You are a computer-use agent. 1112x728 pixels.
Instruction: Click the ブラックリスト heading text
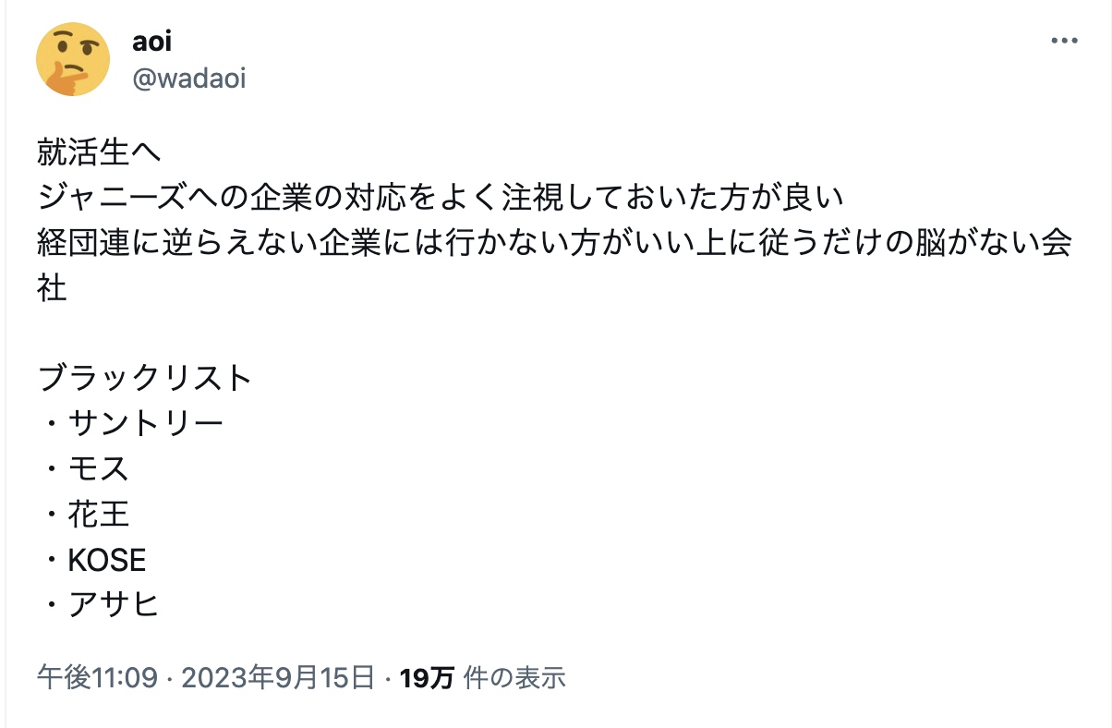(145, 378)
